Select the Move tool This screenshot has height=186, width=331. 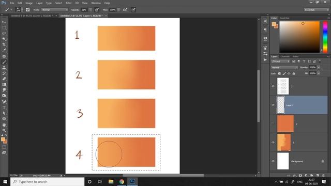click(4, 22)
